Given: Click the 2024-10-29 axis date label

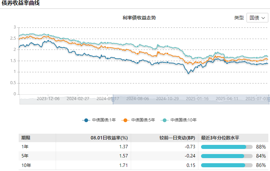Looking at the screenshot, I should click(x=167, y=99).
